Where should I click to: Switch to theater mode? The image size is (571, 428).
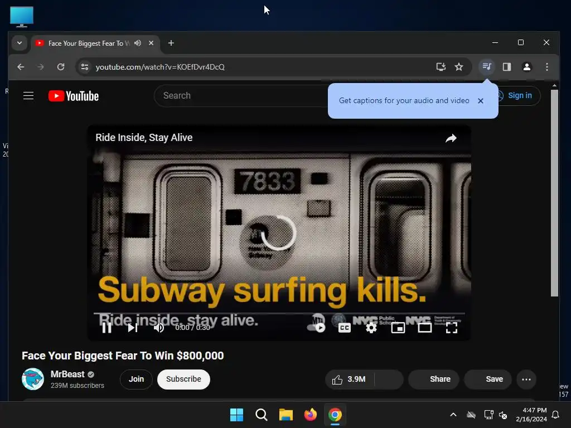(x=424, y=328)
